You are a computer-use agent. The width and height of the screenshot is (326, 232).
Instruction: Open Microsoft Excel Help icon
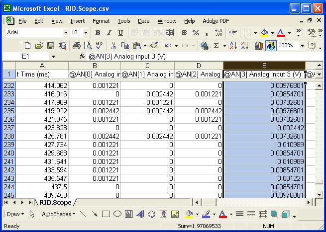[x=312, y=46]
